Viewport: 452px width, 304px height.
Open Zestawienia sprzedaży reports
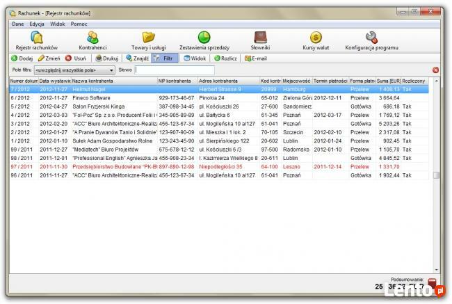[204, 40]
